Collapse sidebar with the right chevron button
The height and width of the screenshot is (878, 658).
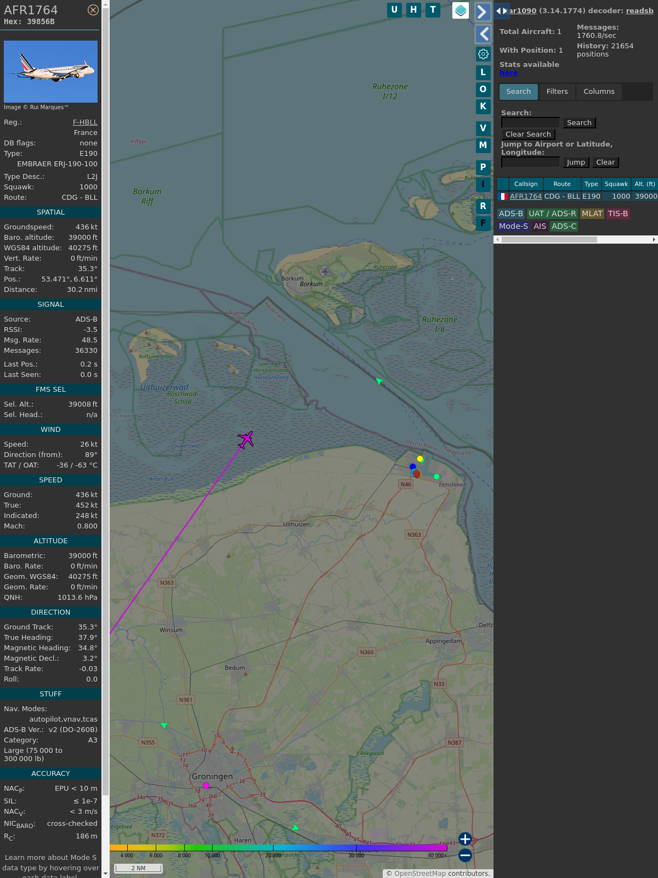click(482, 12)
